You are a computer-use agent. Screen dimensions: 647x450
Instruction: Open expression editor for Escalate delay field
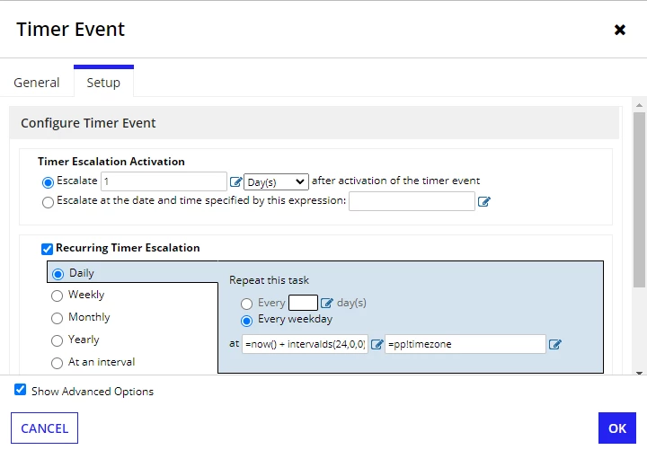tap(235, 181)
